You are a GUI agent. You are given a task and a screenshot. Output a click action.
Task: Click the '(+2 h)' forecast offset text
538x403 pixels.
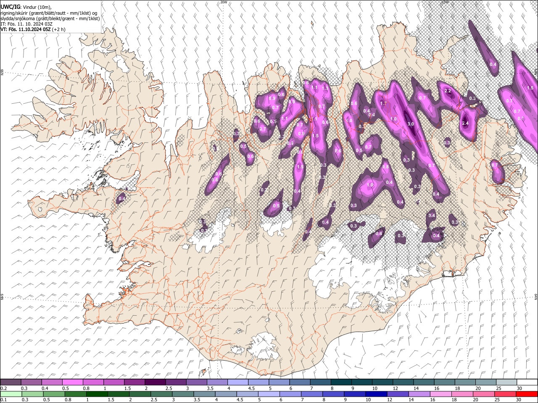pyautogui.click(x=59, y=30)
